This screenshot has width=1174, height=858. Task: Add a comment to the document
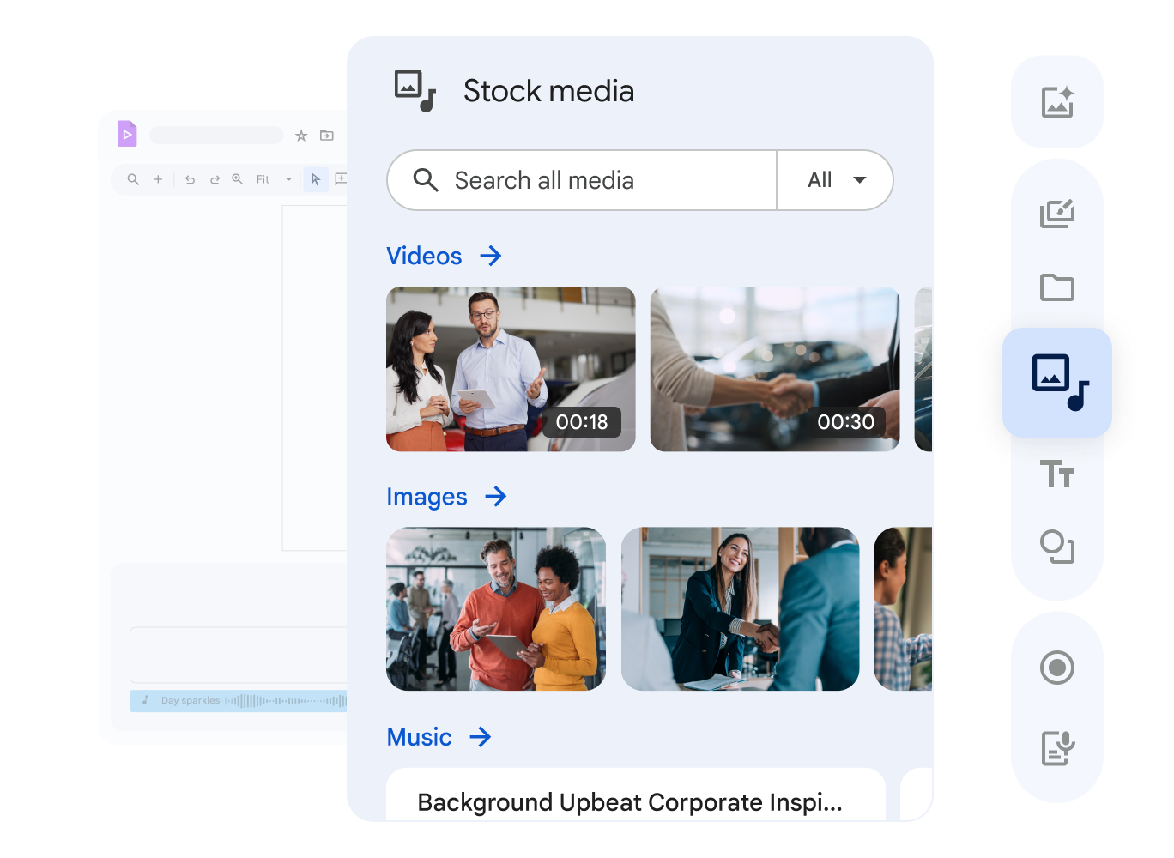point(342,178)
